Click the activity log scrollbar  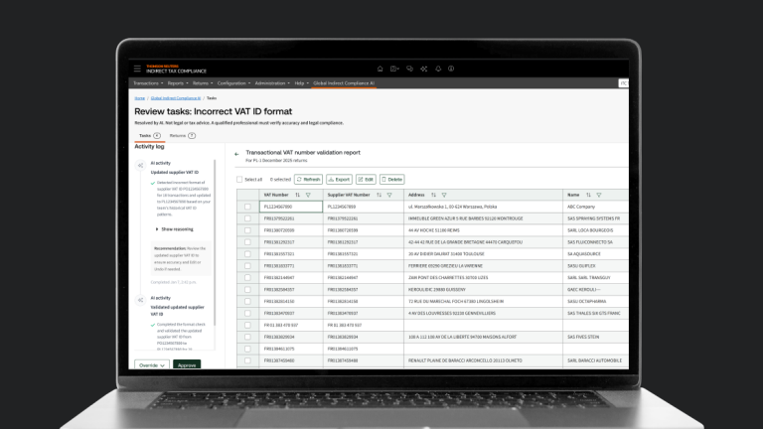point(215,243)
